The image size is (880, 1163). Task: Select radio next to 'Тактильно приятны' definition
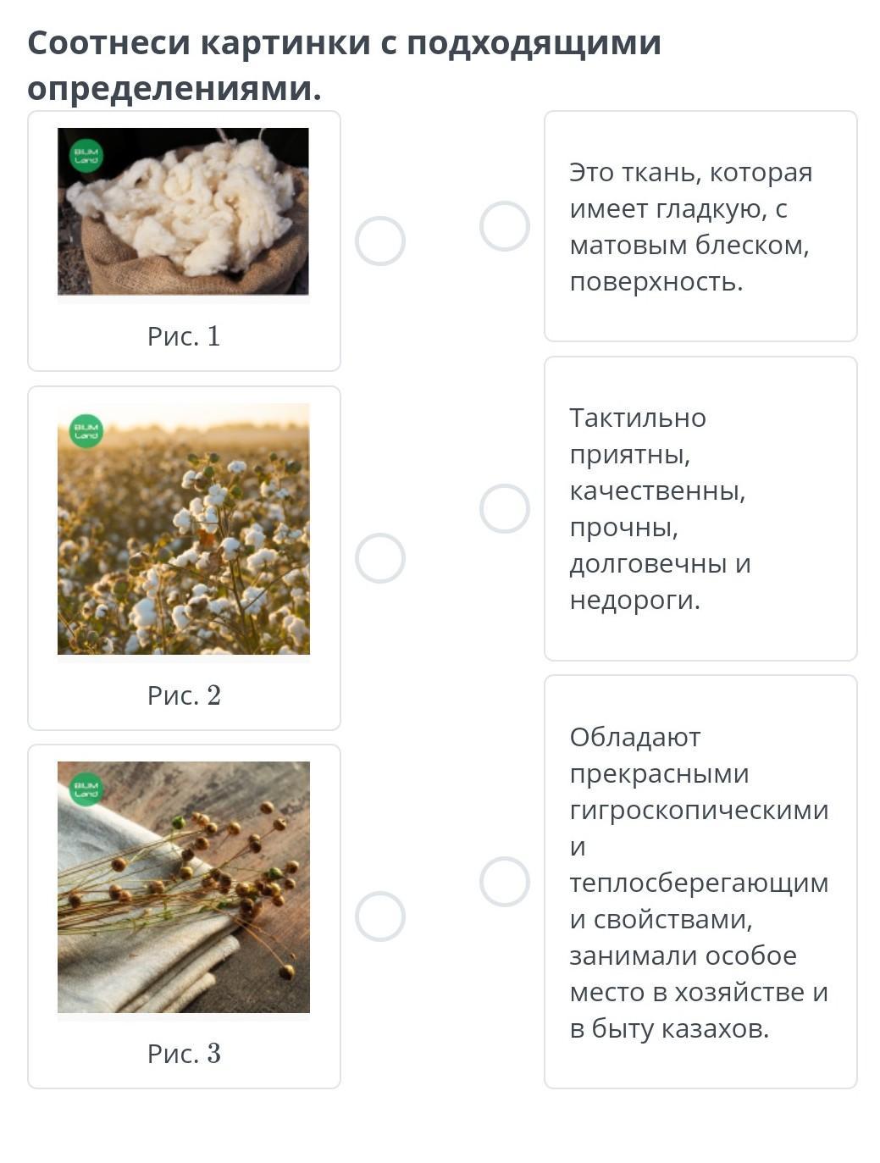[x=505, y=508]
